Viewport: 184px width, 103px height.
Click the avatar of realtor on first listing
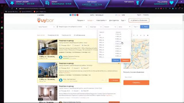61,57
